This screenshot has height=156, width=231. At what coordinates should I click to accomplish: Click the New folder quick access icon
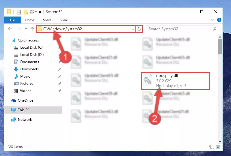26,12
